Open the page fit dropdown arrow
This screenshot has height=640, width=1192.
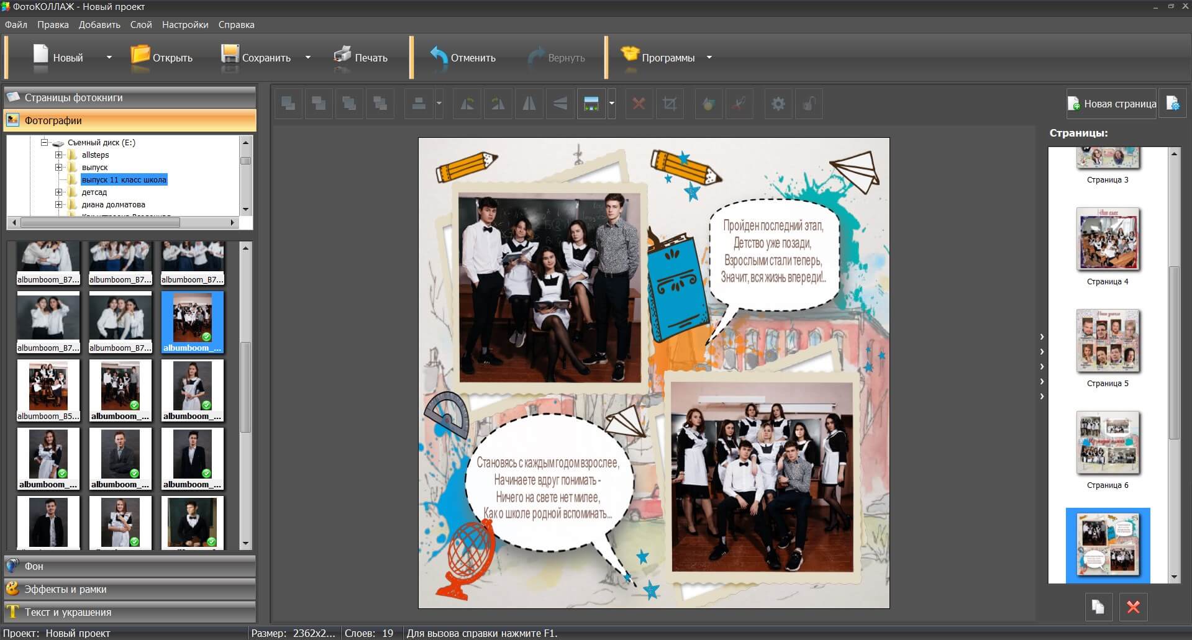coord(612,104)
